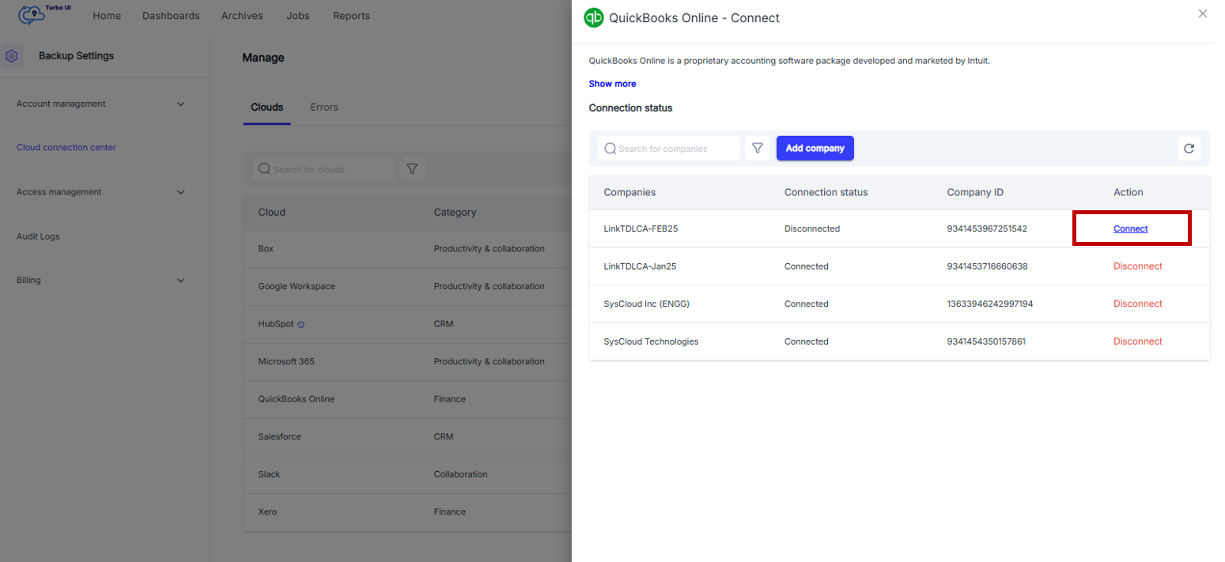Click the Cloud column header

272,213
